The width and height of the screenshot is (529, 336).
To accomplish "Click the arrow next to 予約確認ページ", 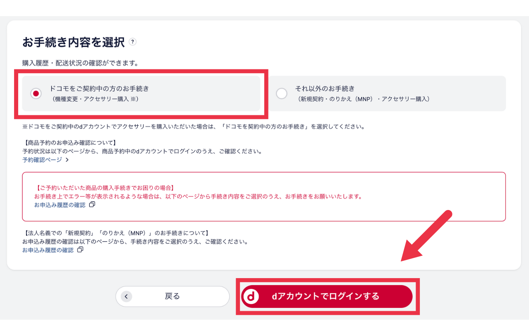I will point(67,160).
